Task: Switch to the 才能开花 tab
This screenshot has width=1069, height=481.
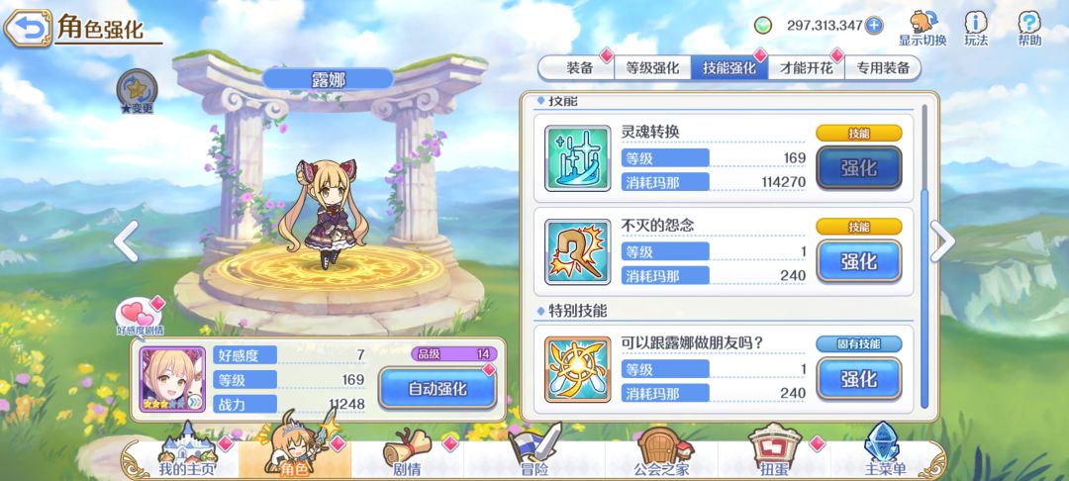Action: click(807, 68)
